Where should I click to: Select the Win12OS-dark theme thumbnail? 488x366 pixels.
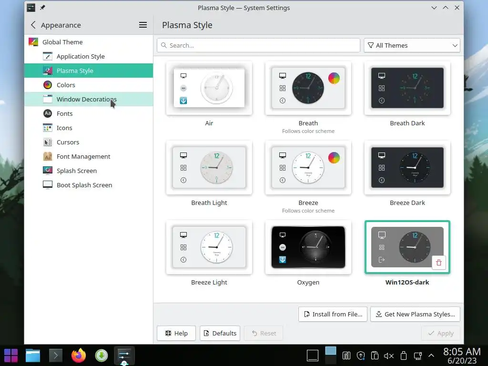pyautogui.click(x=407, y=247)
